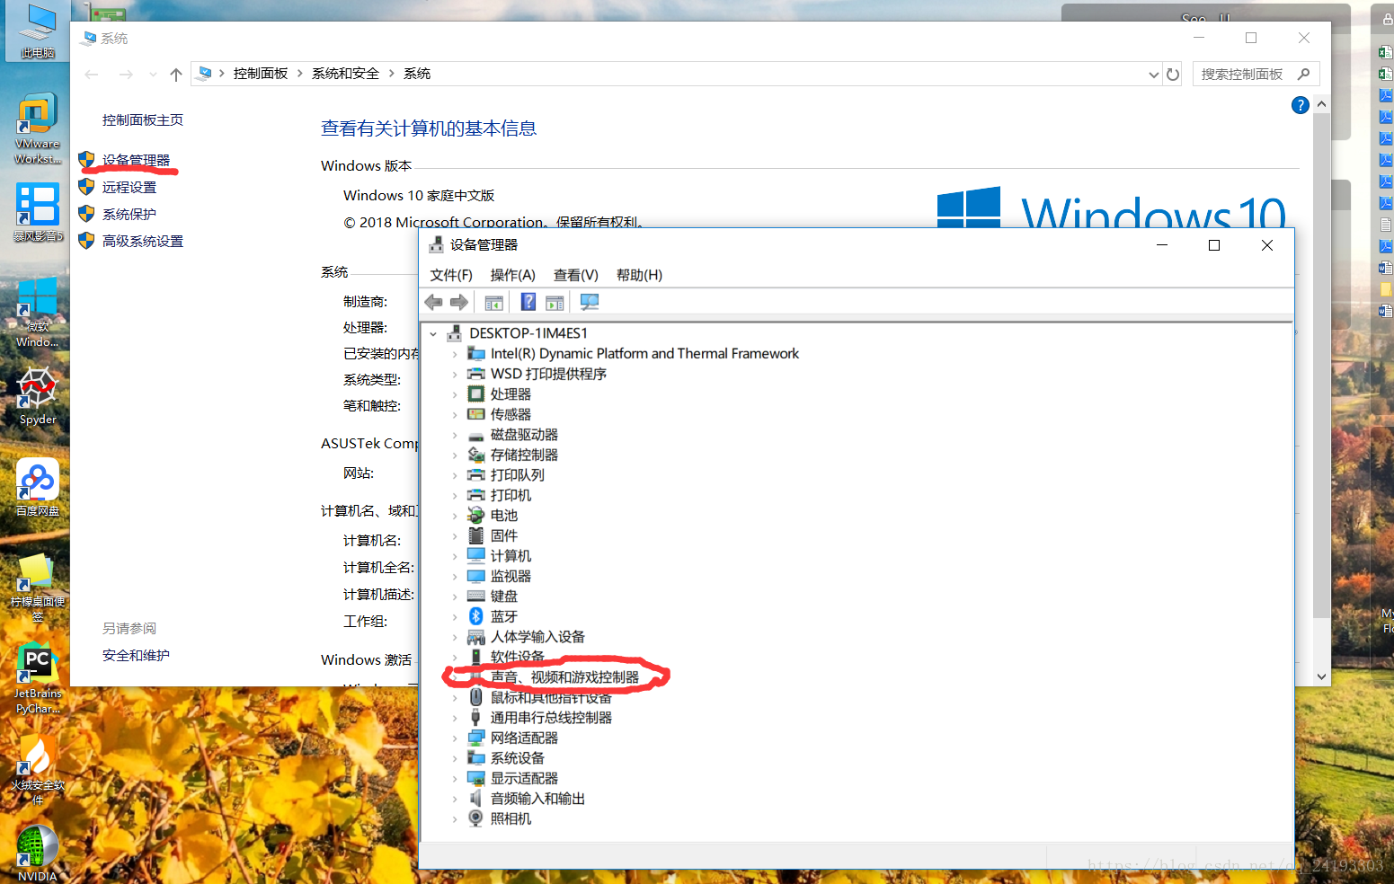Open the 文件(F) menu
This screenshot has width=1394, height=884.
[x=451, y=275]
